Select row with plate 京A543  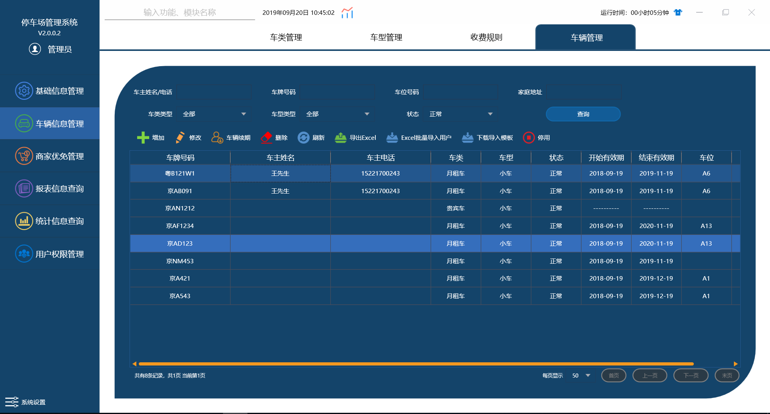pos(435,296)
